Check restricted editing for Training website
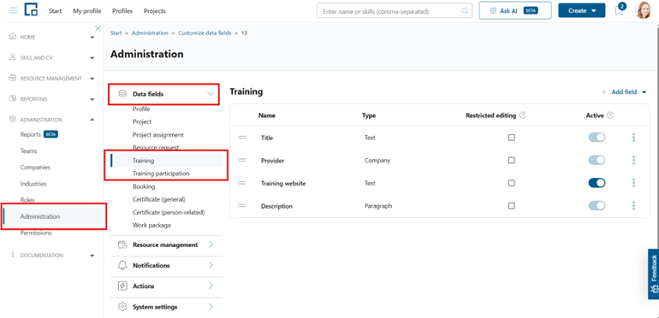Screen dimensions: 659x318 tap(511, 183)
